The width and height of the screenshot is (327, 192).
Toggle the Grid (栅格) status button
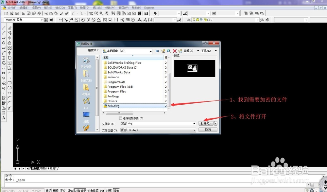(56, 190)
